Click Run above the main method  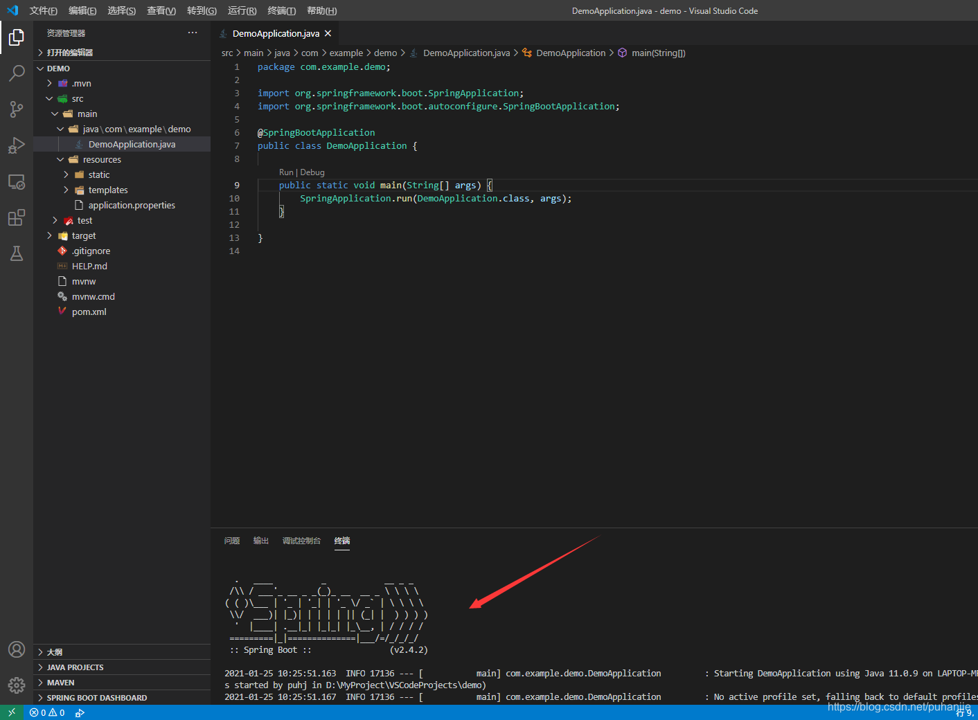point(285,172)
